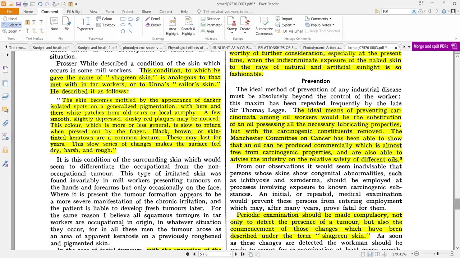Click the zoom out minus button
Screen dimensions: 460x258
click(417, 254)
